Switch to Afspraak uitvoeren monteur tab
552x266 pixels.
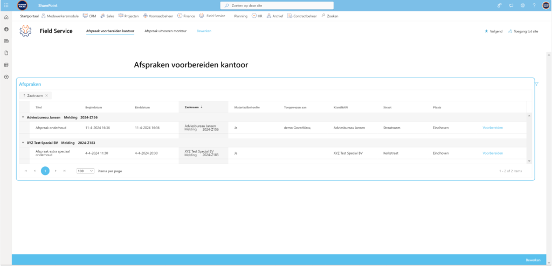tap(165, 31)
